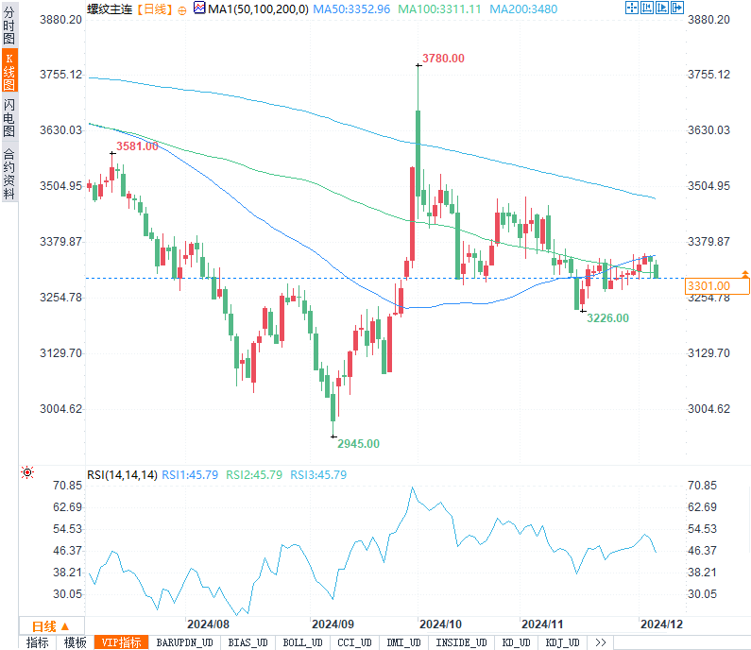The height and width of the screenshot is (650, 751).
Task: Click the RSI(14,14,14) parameter label
Action: 123,474
